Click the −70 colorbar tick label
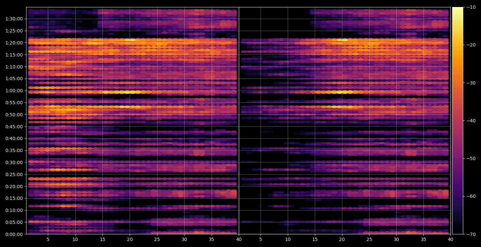Viewport: 481px width, 247px height. click(471, 234)
